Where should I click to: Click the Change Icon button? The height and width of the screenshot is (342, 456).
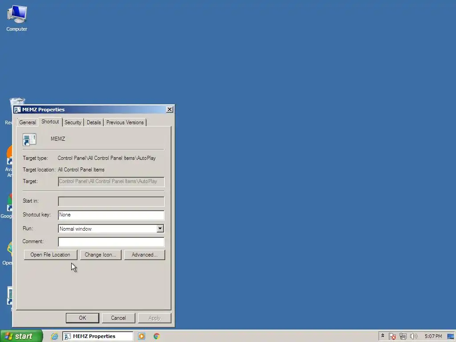click(x=100, y=255)
